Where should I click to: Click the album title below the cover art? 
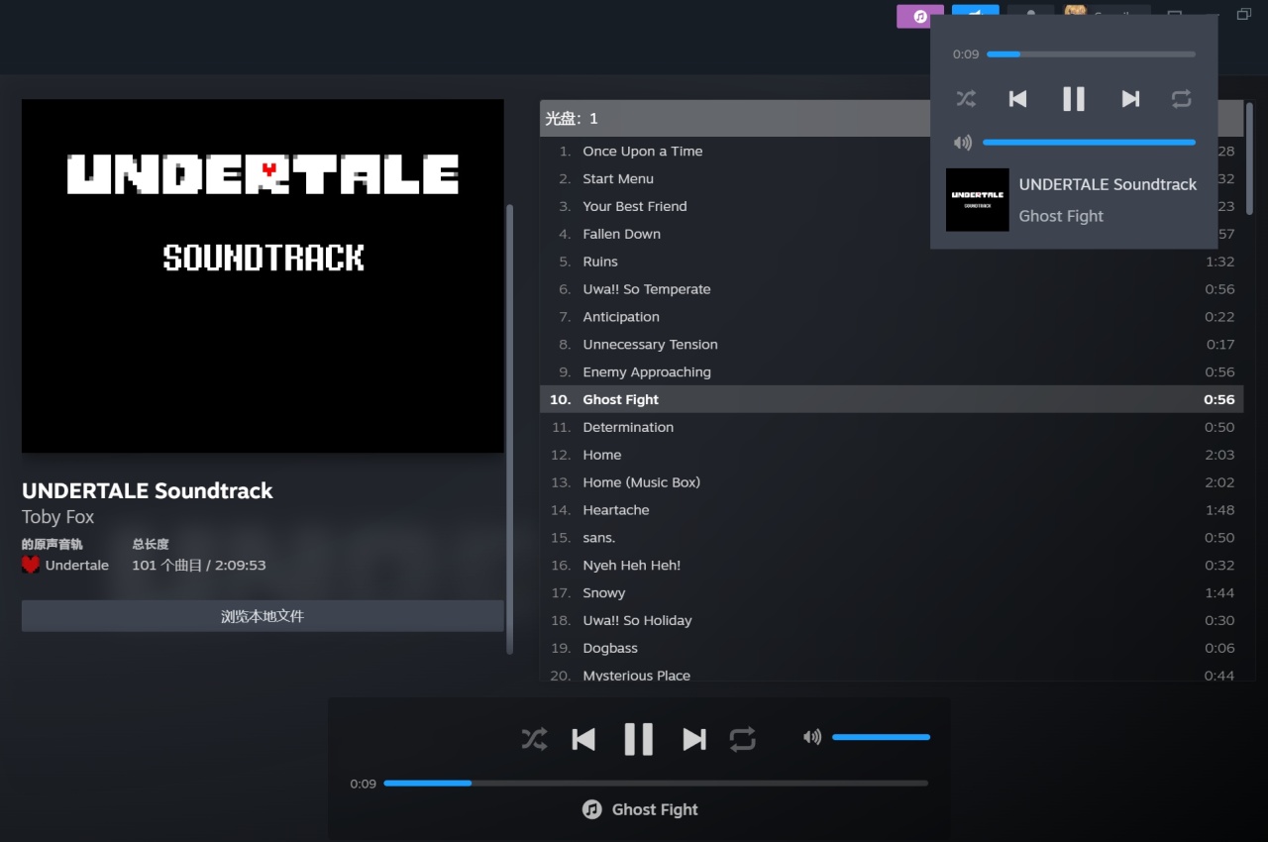(148, 490)
